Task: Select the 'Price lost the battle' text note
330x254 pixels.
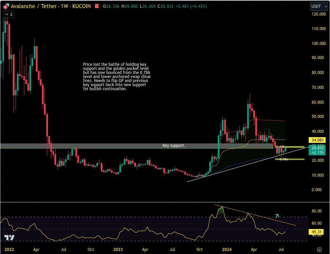Action: pyautogui.click(x=117, y=77)
